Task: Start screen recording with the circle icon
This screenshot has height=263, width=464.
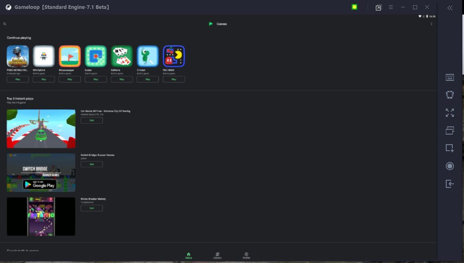Action: click(450, 166)
